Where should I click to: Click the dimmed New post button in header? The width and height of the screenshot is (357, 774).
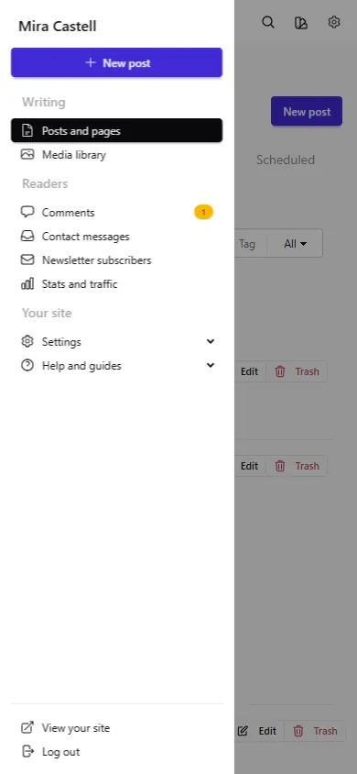point(307,112)
